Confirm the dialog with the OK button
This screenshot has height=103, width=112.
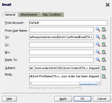(x=83, y=99)
